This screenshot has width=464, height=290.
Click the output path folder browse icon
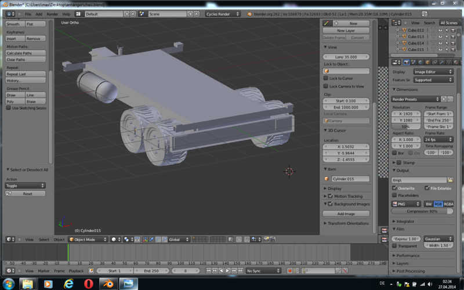tap(450, 180)
